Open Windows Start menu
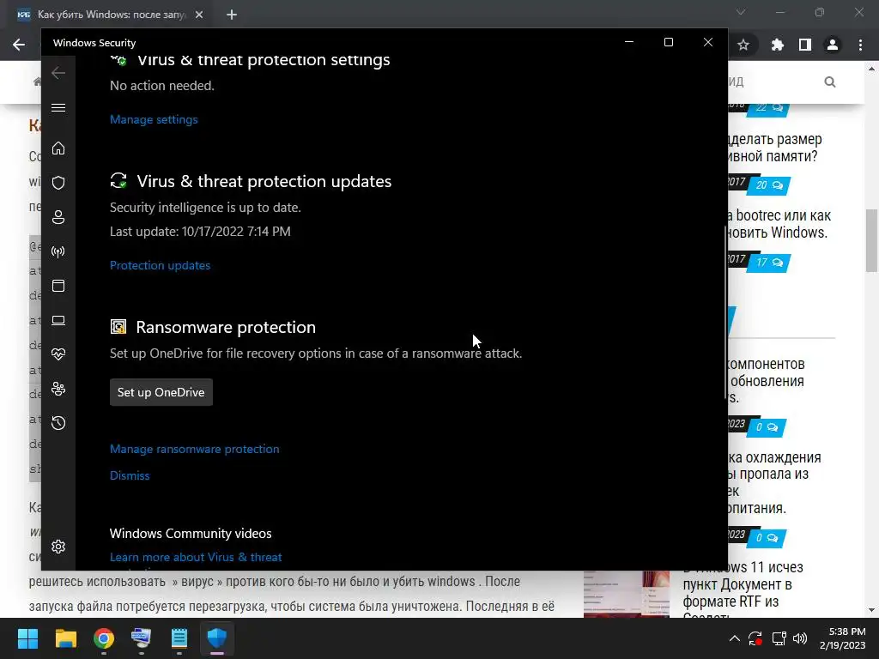The width and height of the screenshot is (879, 659). [x=27, y=638]
